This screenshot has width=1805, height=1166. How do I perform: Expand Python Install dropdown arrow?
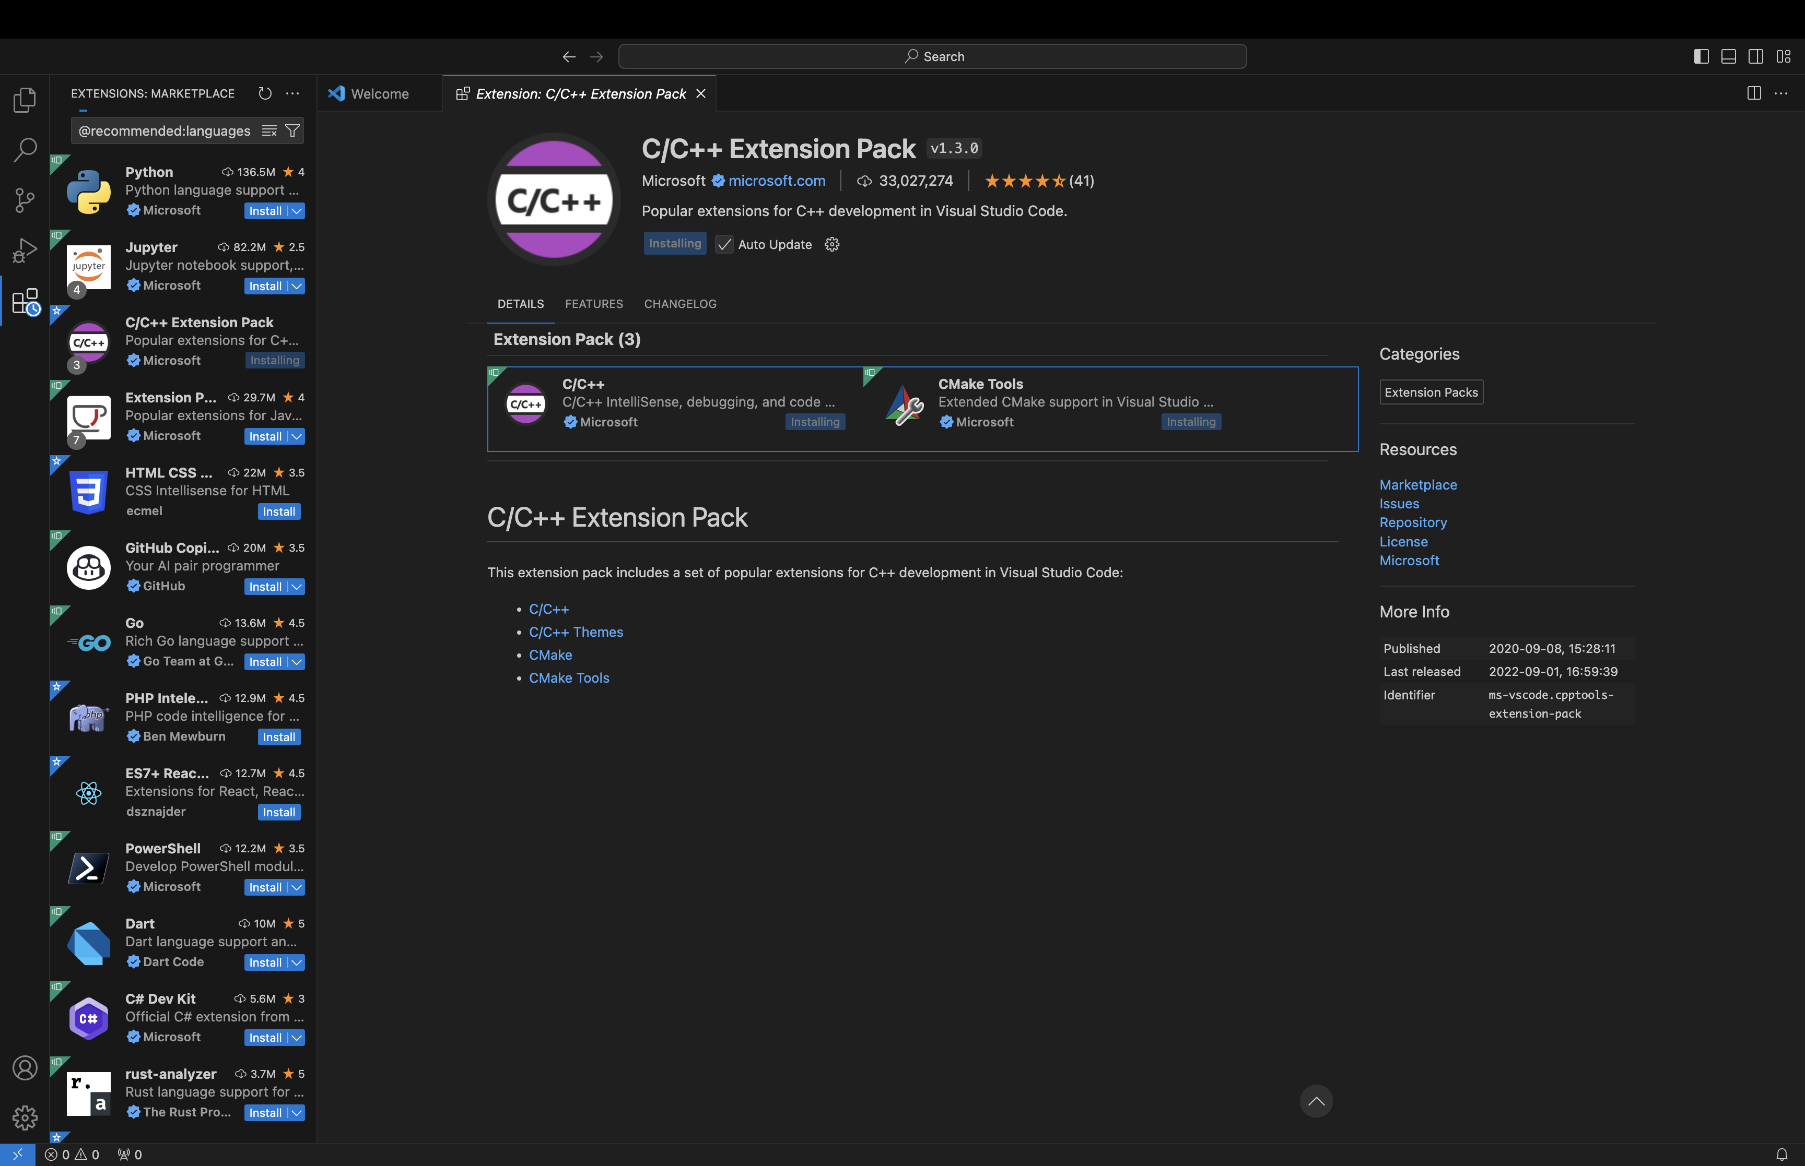coord(297,210)
